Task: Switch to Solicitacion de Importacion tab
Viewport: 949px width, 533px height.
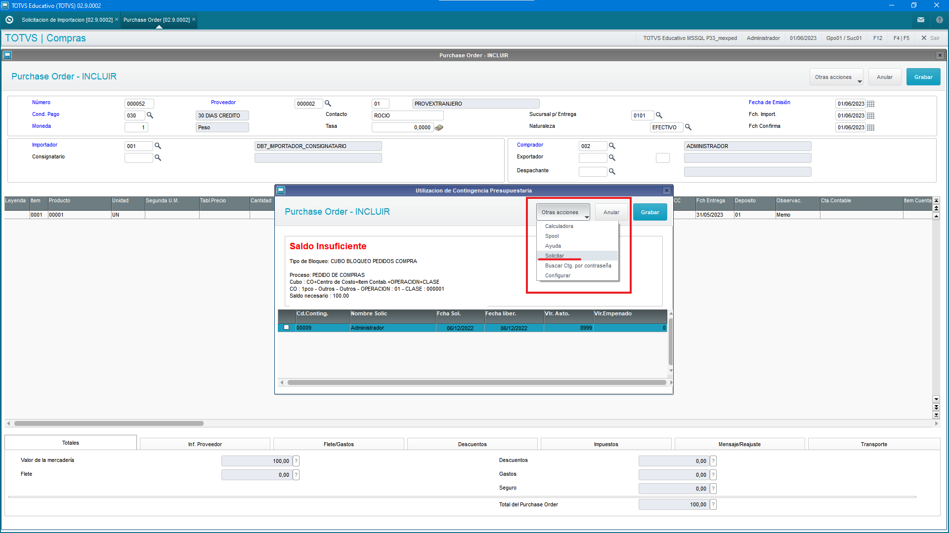Action: click(x=67, y=20)
